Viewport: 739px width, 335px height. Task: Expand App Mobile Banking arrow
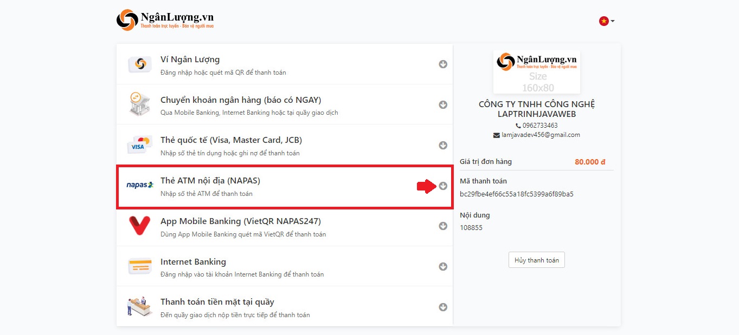pos(443,226)
